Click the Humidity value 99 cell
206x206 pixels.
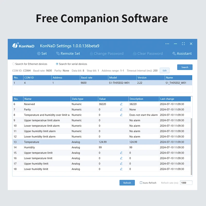click(x=113, y=147)
